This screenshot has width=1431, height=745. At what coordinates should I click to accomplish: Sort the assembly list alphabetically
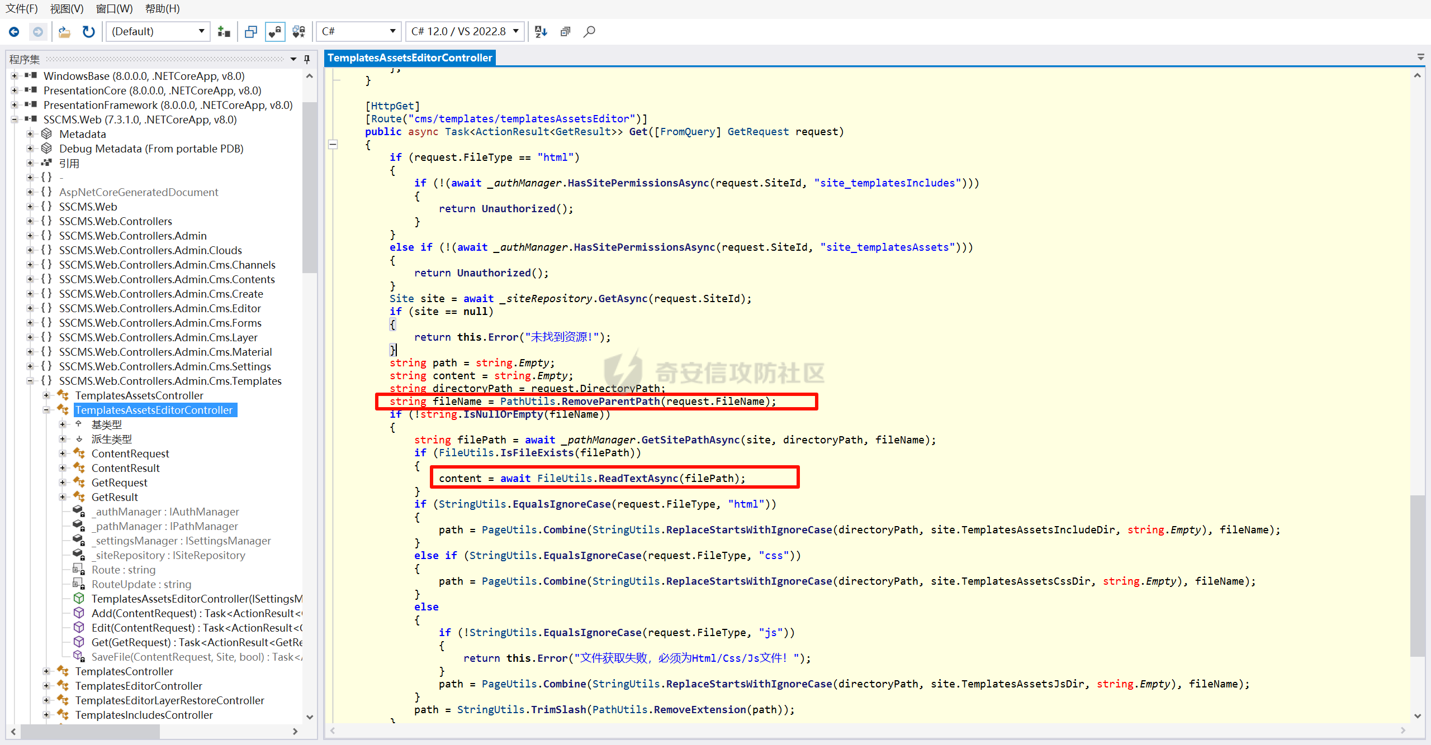point(541,32)
